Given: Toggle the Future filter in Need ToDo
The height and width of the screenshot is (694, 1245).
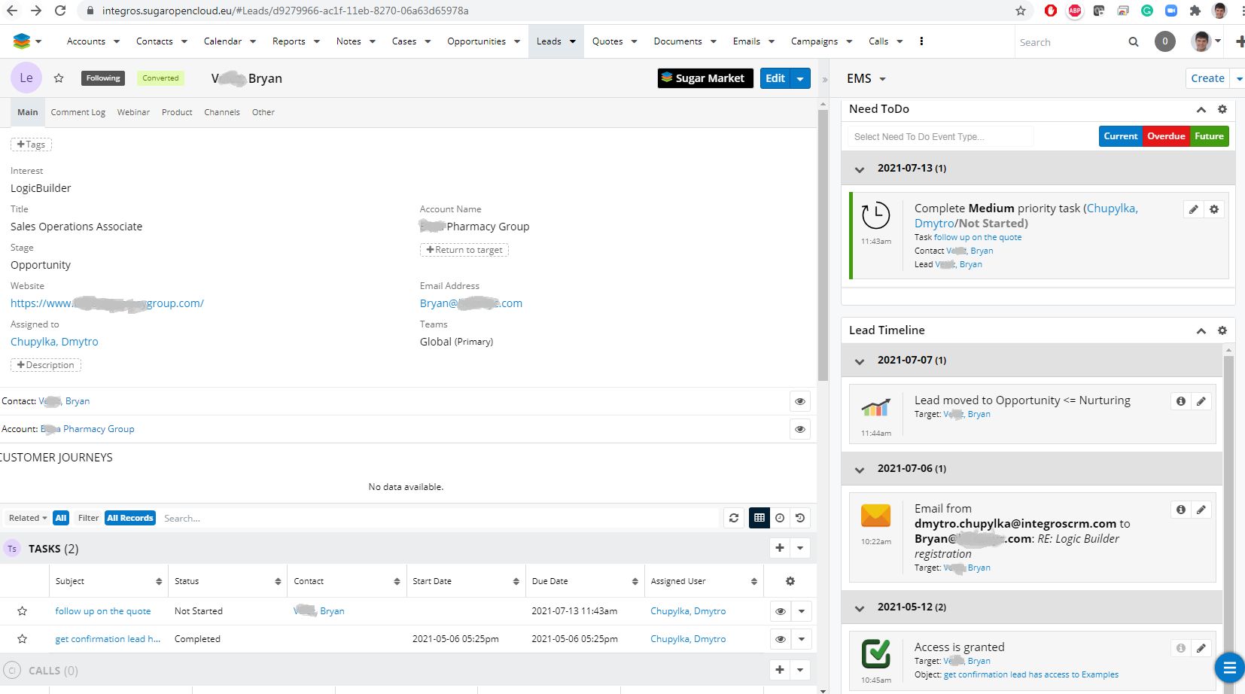Looking at the screenshot, I should (1209, 136).
